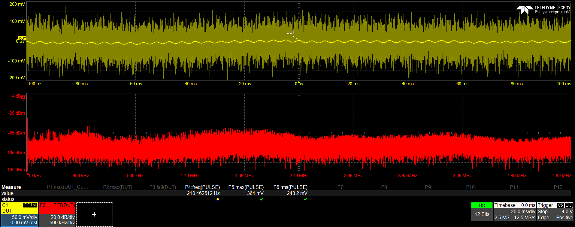Click the 2.5 MS memory depth value
Screen dimensions: 575x227
(x=502, y=217)
